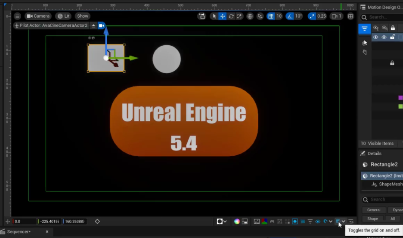The height and width of the screenshot is (238, 403).
Task: Toggle scale snapping
Action: pos(312,16)
